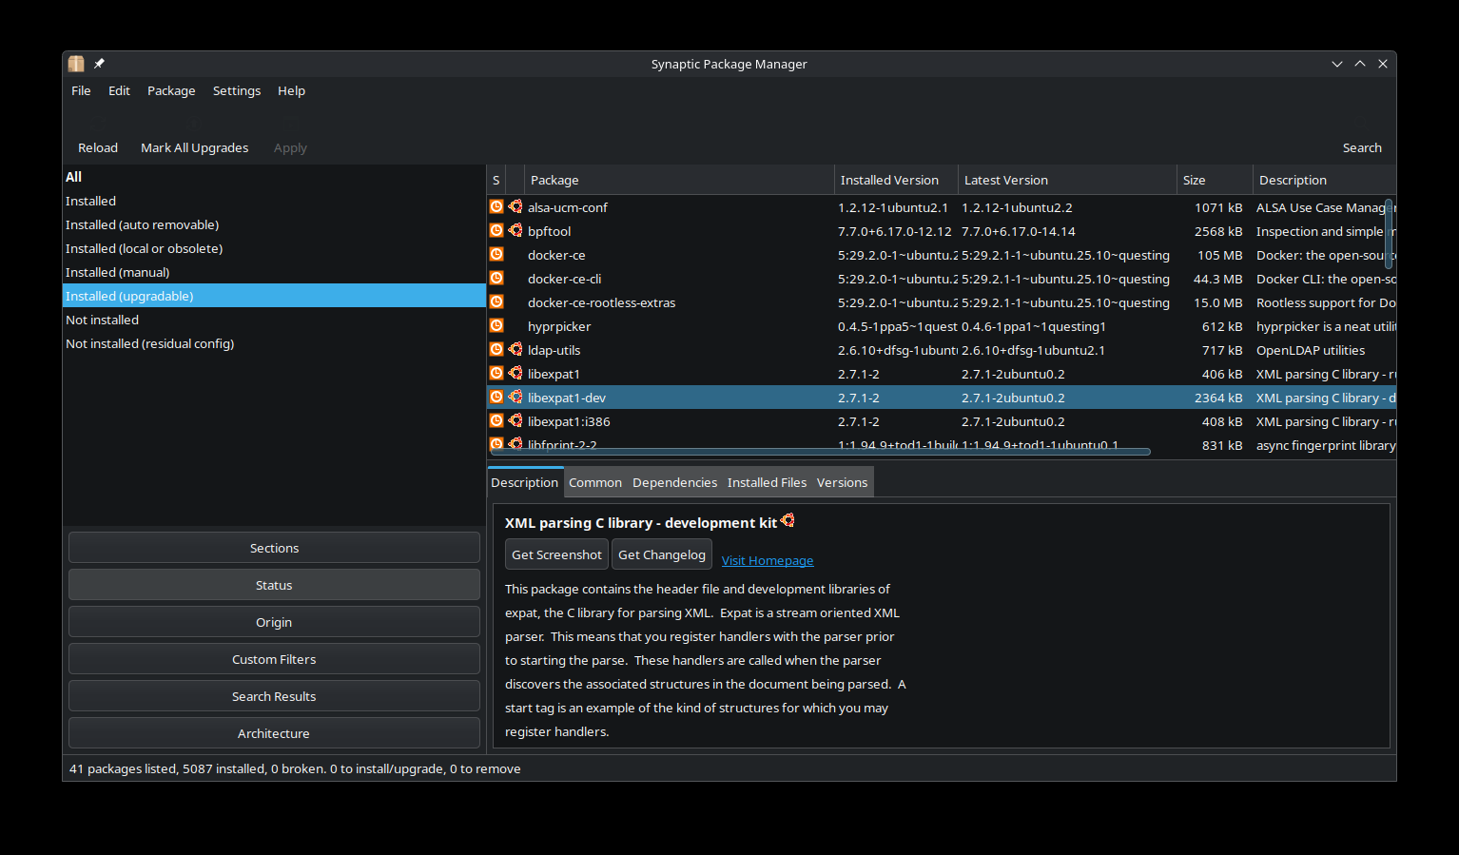Follow the Visit Homepage link
This screenshot has height=855, width=1459.
(x=768, y=561)
